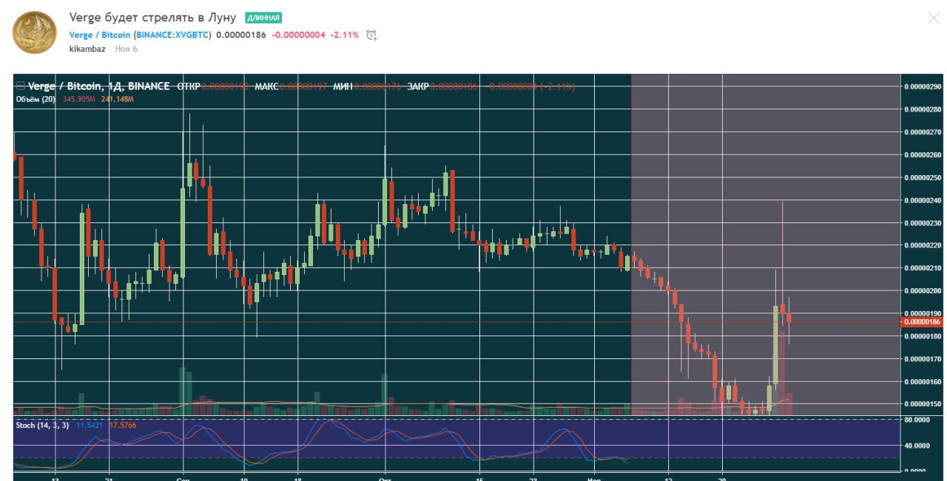Click the header change percentage -2.11%
This screenshot has height=481, width=947.
point(345,35)
